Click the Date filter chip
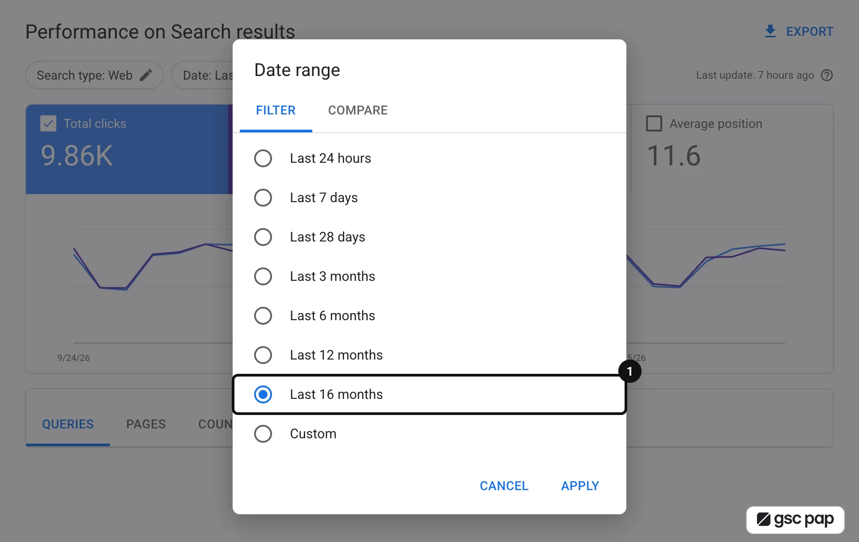The image size is (859, 542). (x=202, y=75)
